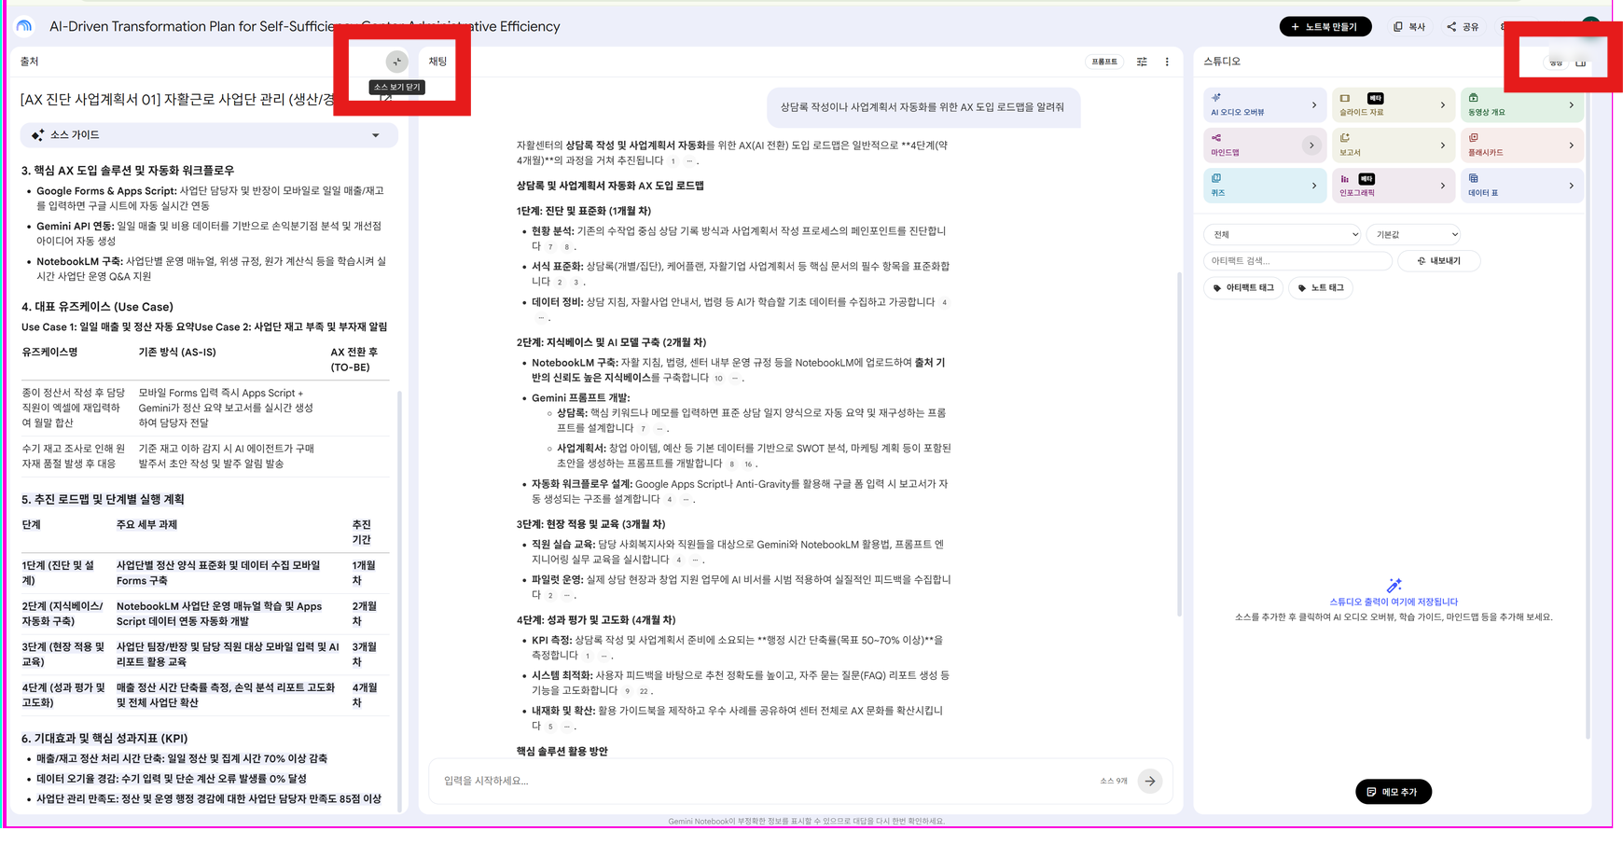Open the 마인드맵 circled chevron

click(x=1311, y=145)
